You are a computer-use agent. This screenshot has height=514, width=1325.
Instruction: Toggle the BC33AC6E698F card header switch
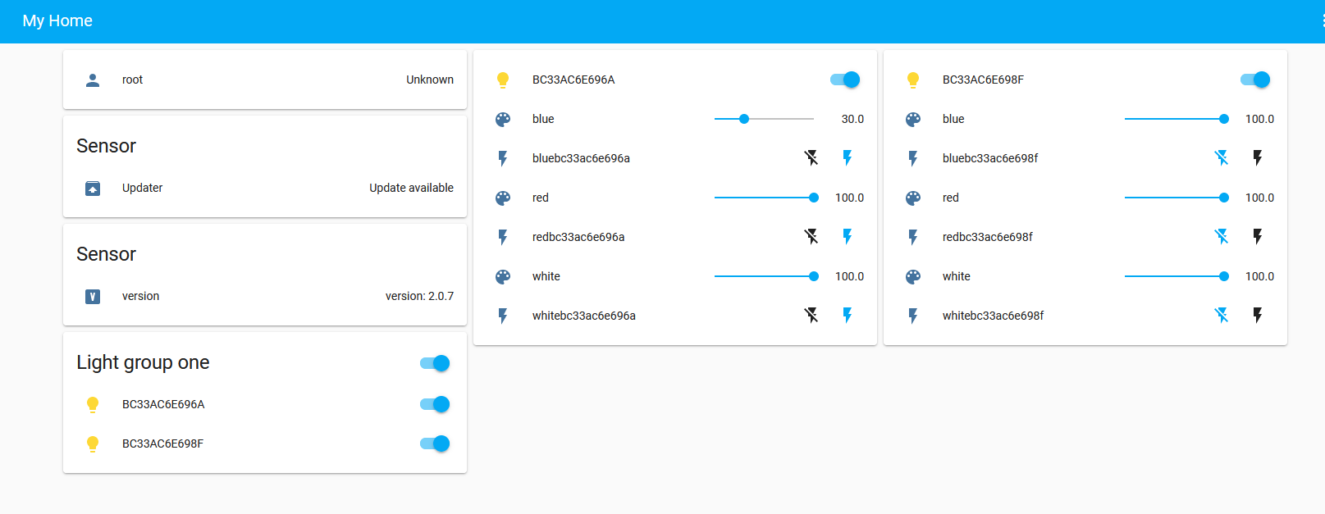tap(1255, 80)
